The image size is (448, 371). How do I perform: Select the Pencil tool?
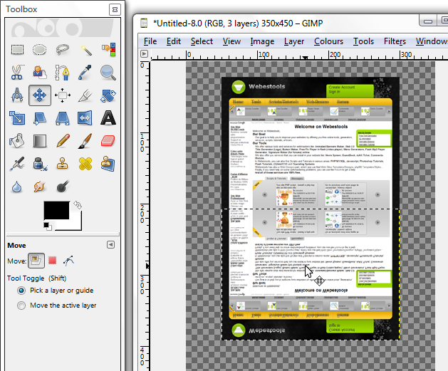63,141
